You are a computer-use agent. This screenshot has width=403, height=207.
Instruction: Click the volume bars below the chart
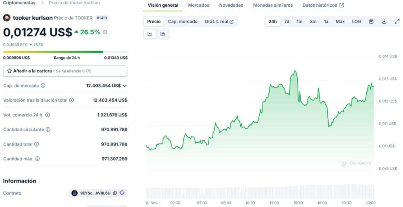[260, 192]
